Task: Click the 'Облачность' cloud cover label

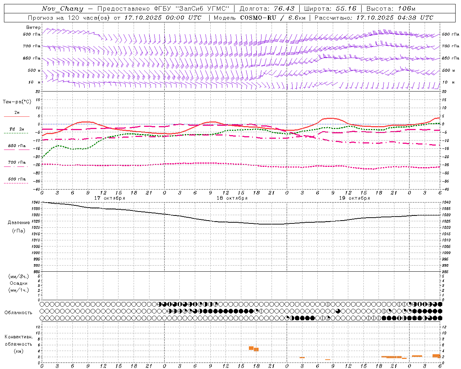Action: pos(18,313)
